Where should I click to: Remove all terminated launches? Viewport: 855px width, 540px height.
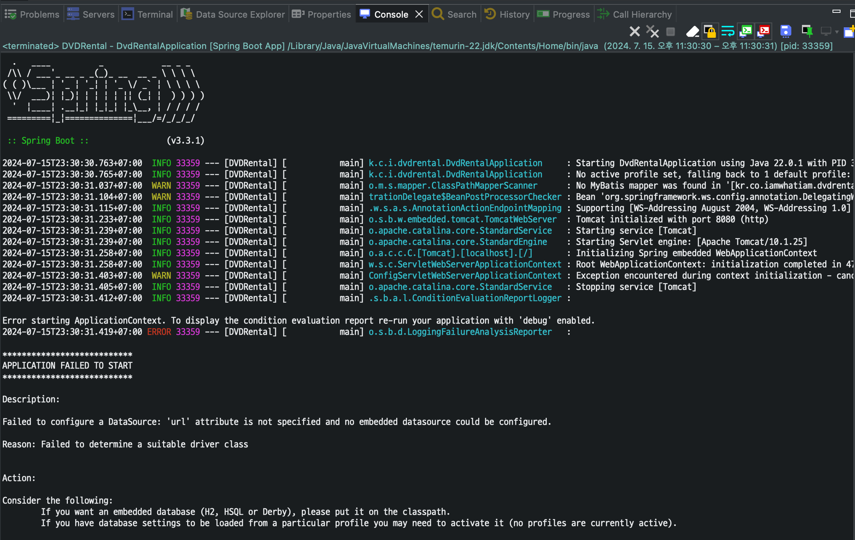click(652, 31)
